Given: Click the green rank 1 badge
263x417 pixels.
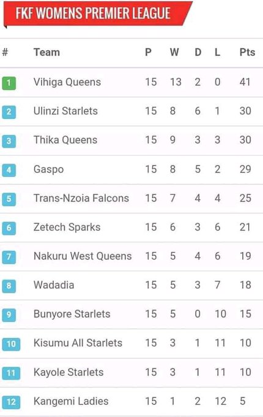Looking at the screenshot, I should click(x=9, y=83).
